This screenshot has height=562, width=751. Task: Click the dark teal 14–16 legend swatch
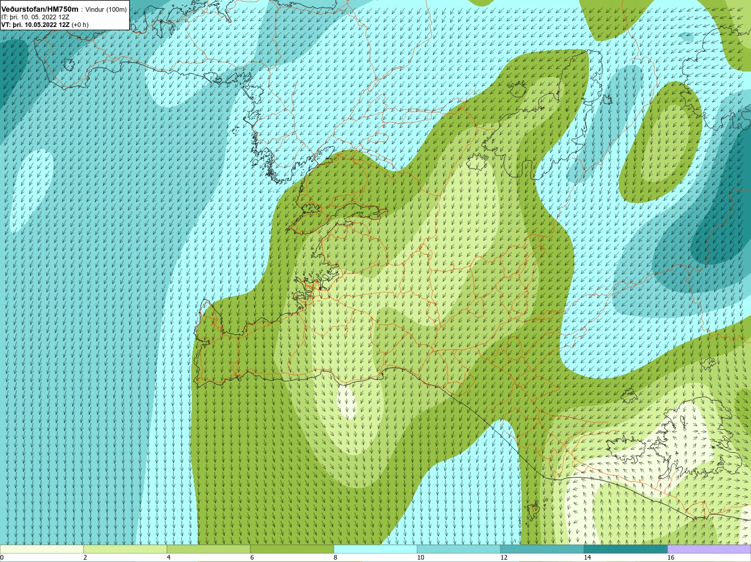point(625,549)
